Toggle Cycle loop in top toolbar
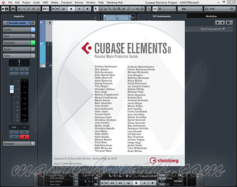Screen dimensions: 237x187 pyautogui.click(x=63, y=9)
